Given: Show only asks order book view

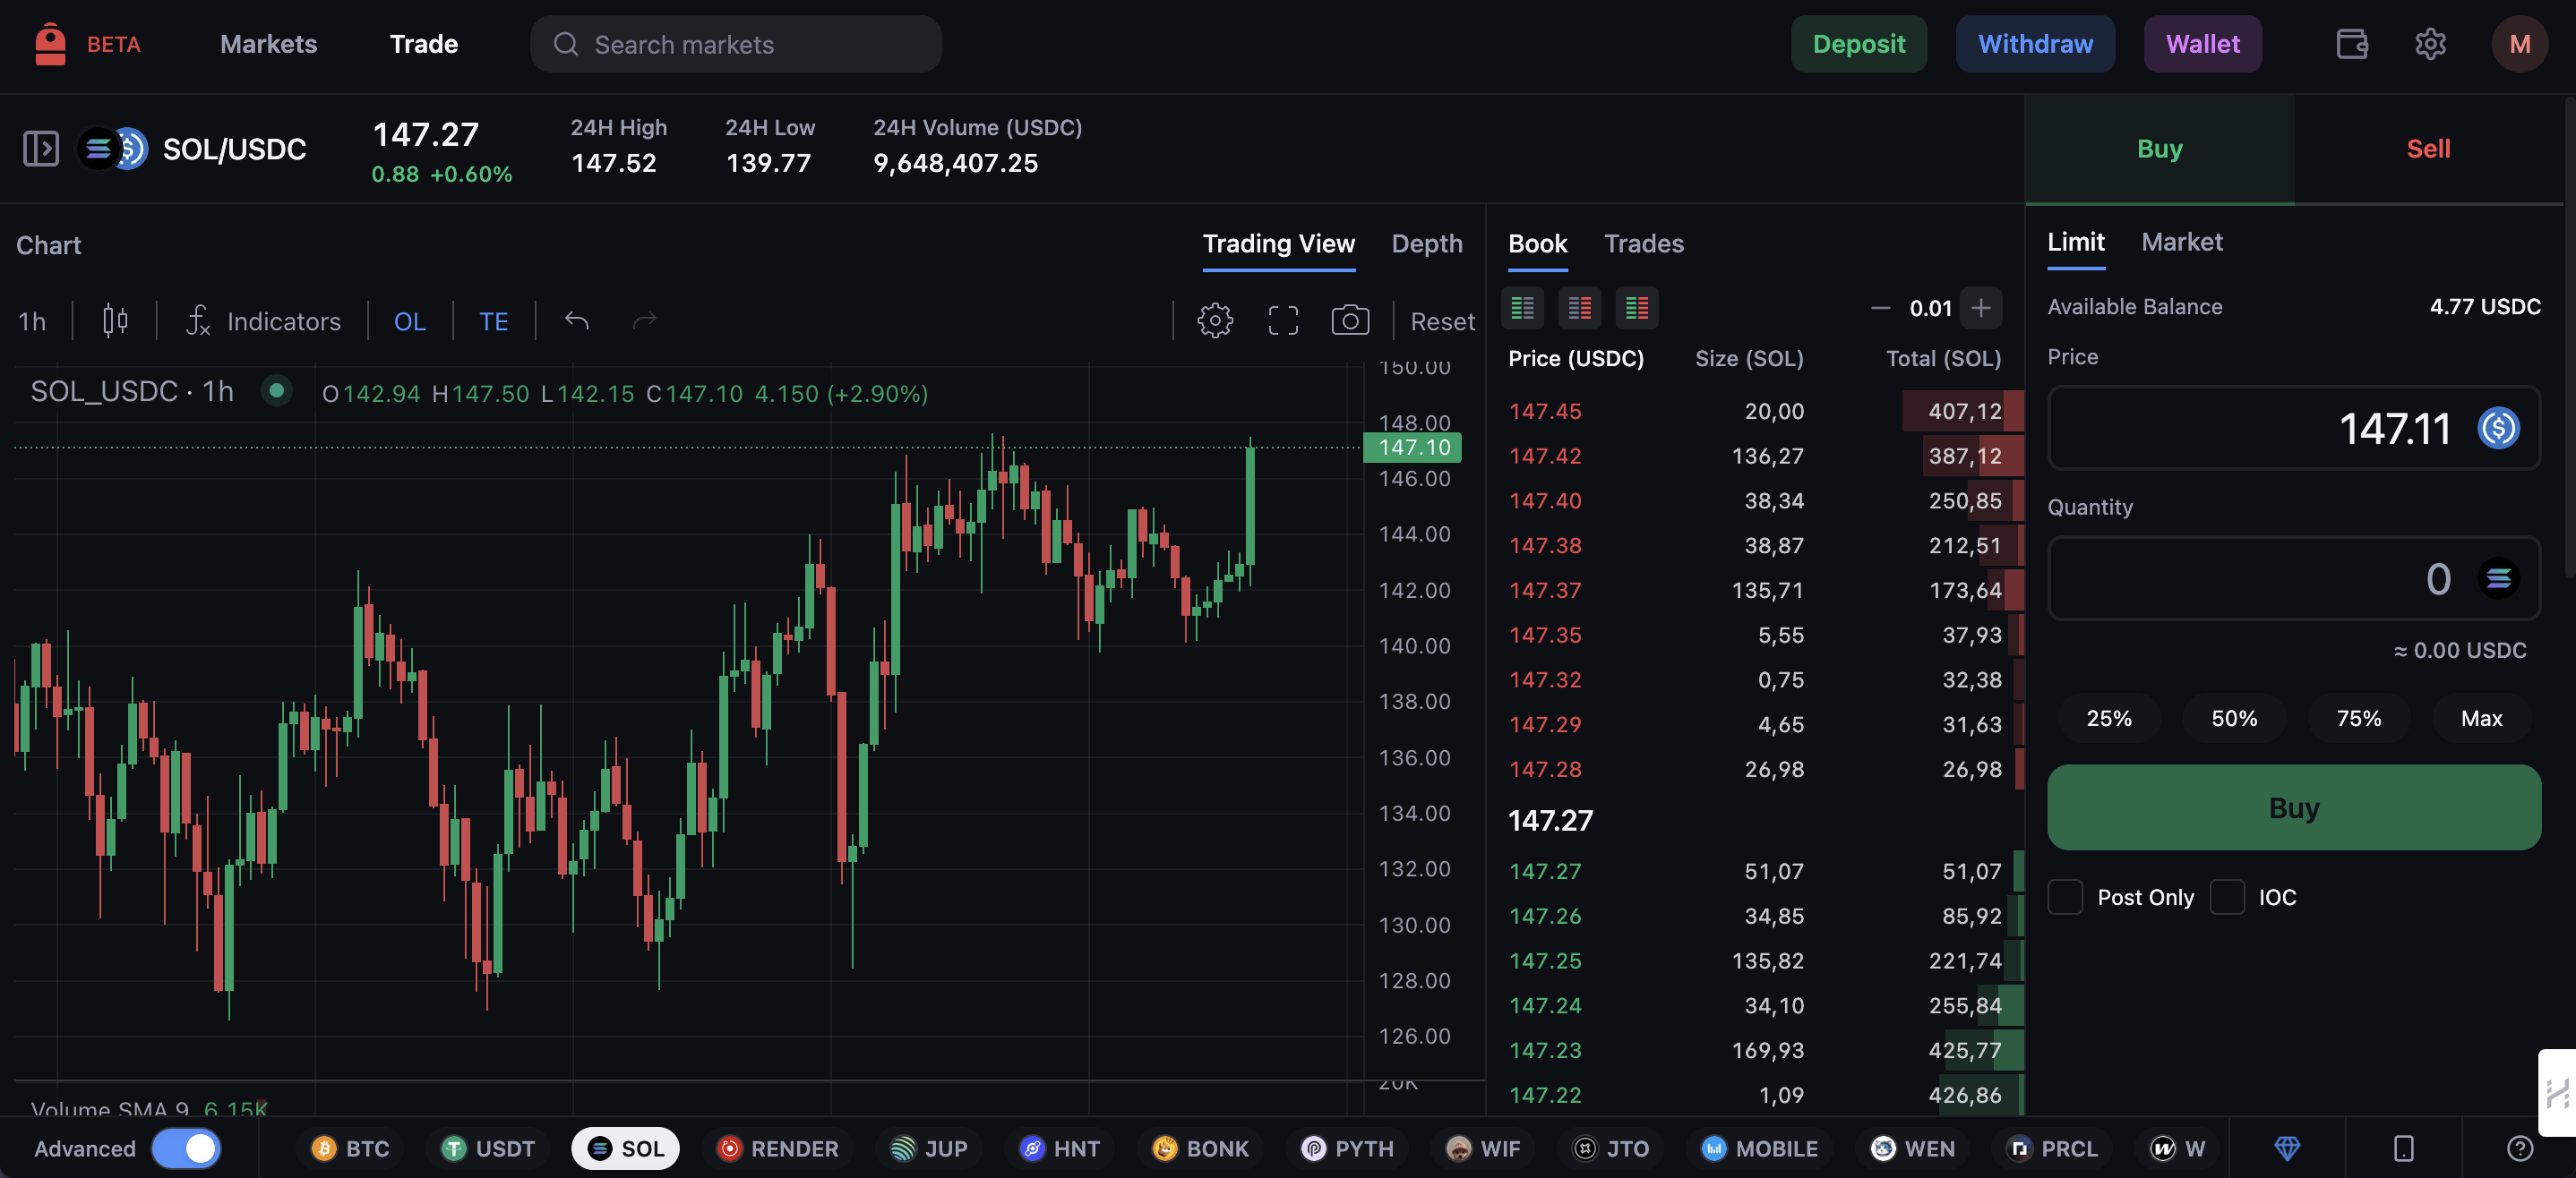Looking at the screenshot, I should (x=1580, y=308).
